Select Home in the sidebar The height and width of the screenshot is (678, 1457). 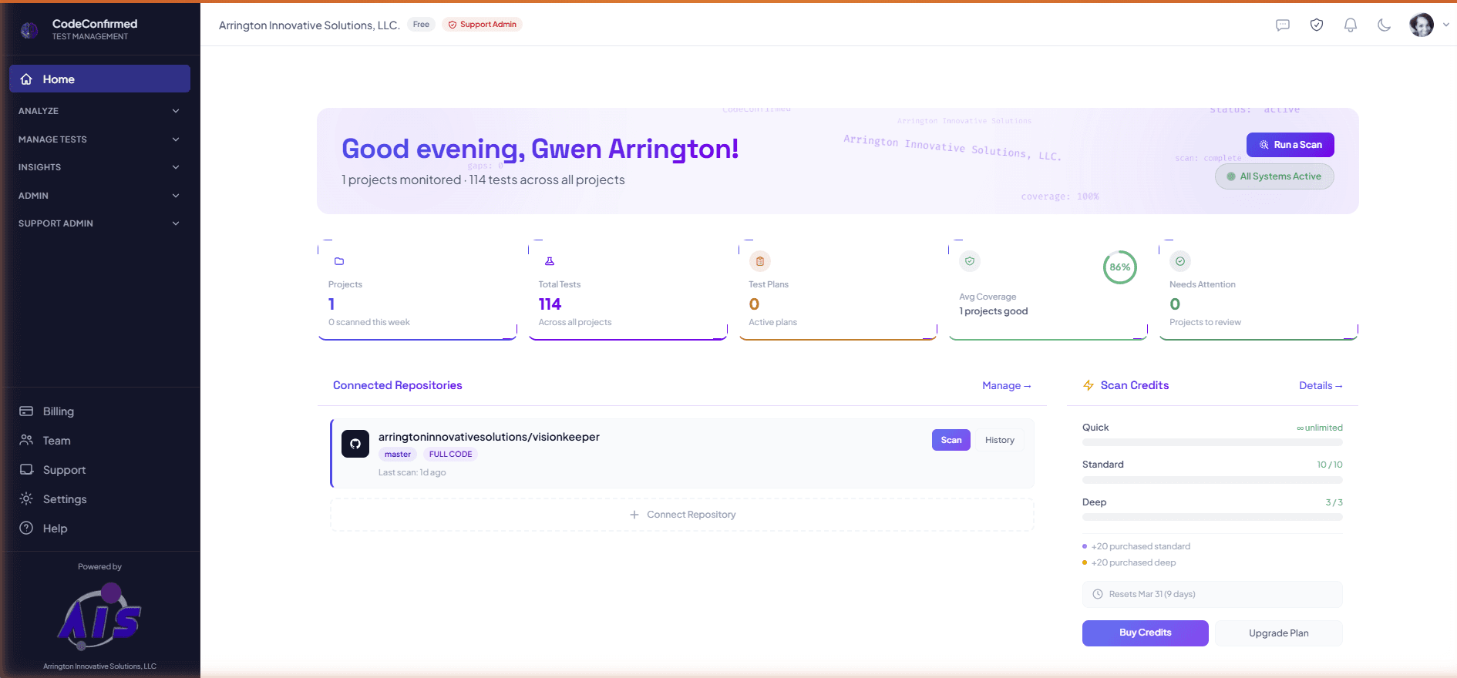[99, 79]
